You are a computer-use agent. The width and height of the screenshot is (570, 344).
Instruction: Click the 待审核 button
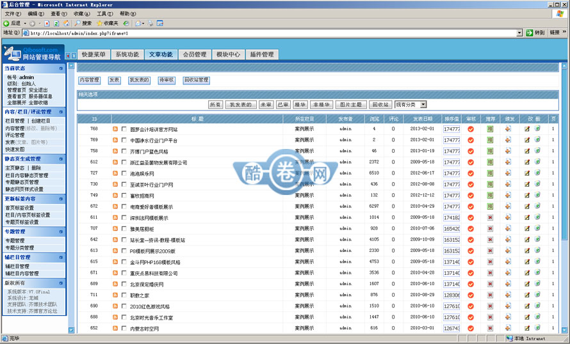tap(166, 80)
